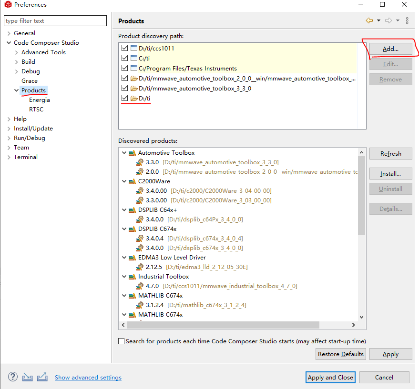Collapse the Products tree node
Image resolution: width=419 pixels, height=389 pixels.
coord(17,90)
